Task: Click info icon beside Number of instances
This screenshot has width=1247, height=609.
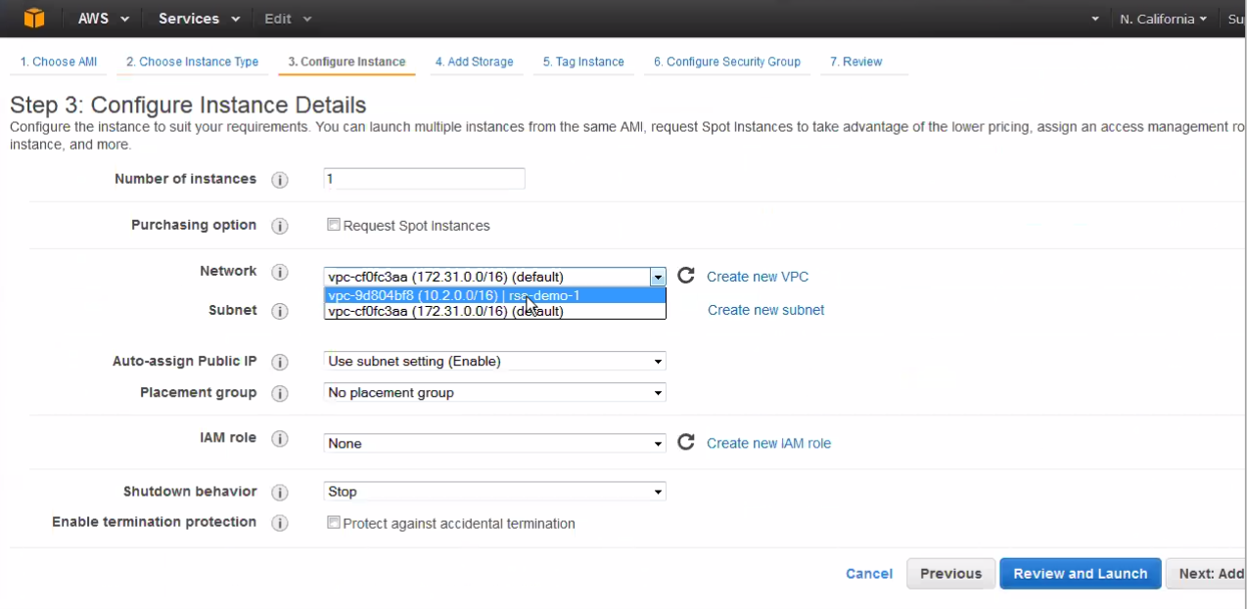Action: click(x=280, y=180)
